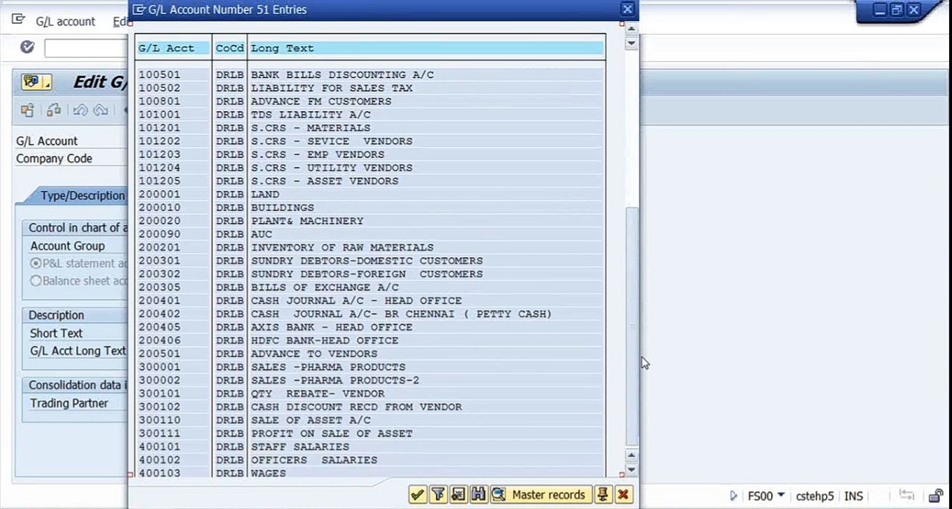Click the next G/L account arrow icon
The width and height of the screenshot is (952, 509).
click(x=101, y=110)
